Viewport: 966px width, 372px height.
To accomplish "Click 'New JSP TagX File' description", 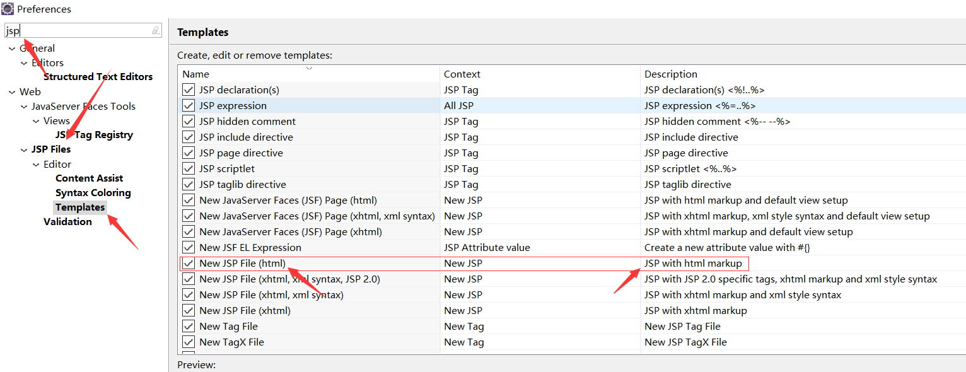I will [x=685, y=342].
